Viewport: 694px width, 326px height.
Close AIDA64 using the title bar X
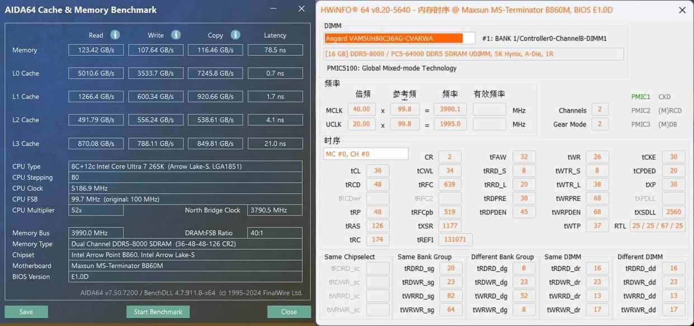coord(302,9)
